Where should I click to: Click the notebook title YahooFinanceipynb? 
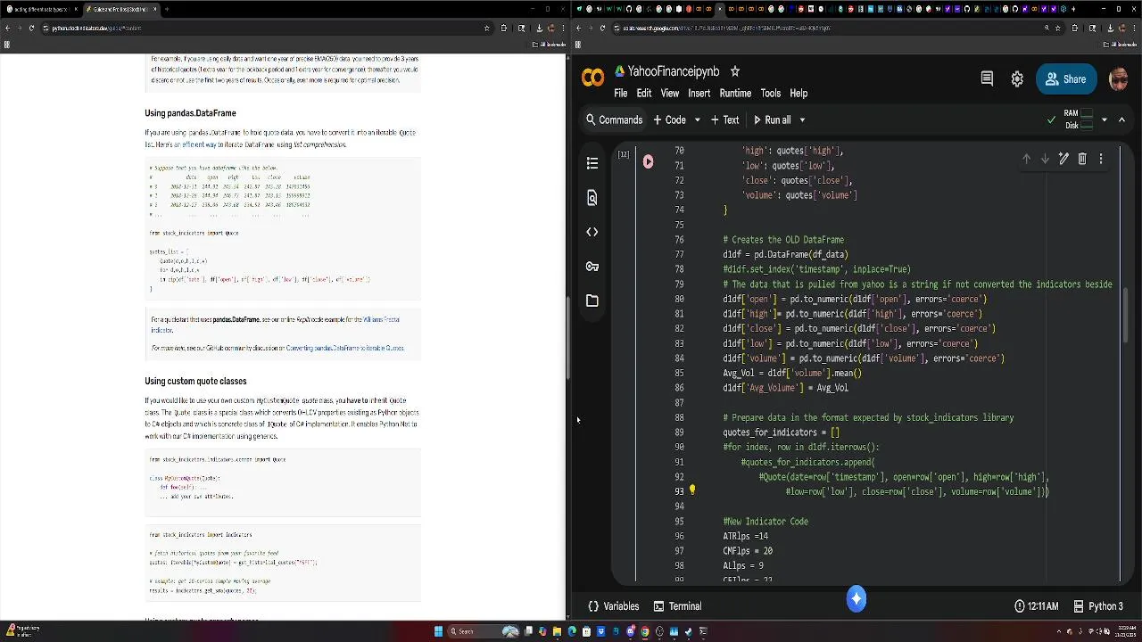pyautogui.click(x=674, y=71)
